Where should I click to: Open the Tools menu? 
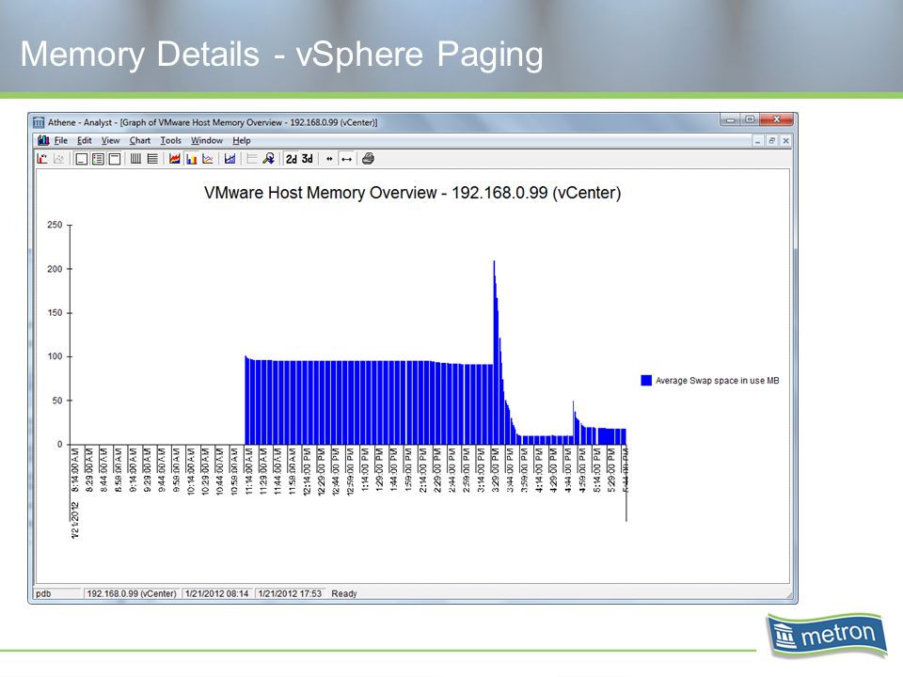point(170,140)
